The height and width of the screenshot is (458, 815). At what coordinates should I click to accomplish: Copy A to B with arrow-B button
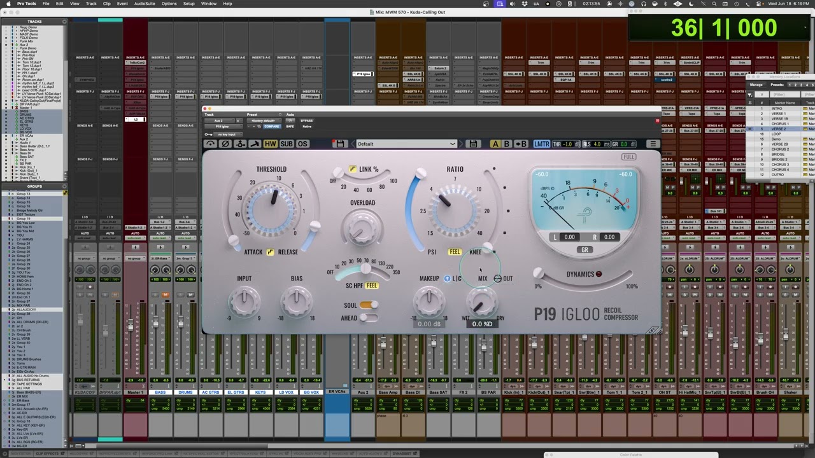521,144
